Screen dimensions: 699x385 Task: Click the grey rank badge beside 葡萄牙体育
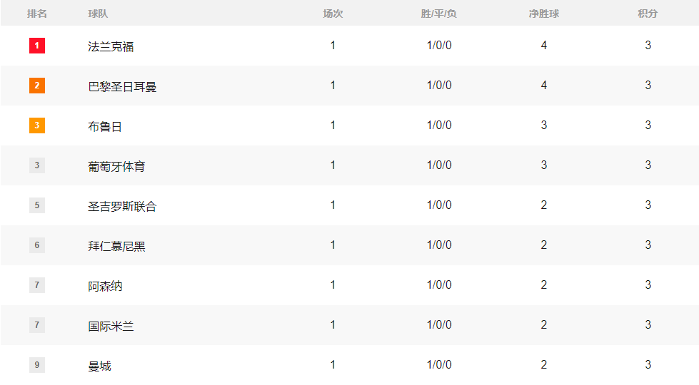tap(37, 165)
